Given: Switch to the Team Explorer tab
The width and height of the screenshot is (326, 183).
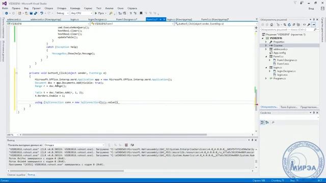Looking at the screenshot, I should [x=289, y=107].
